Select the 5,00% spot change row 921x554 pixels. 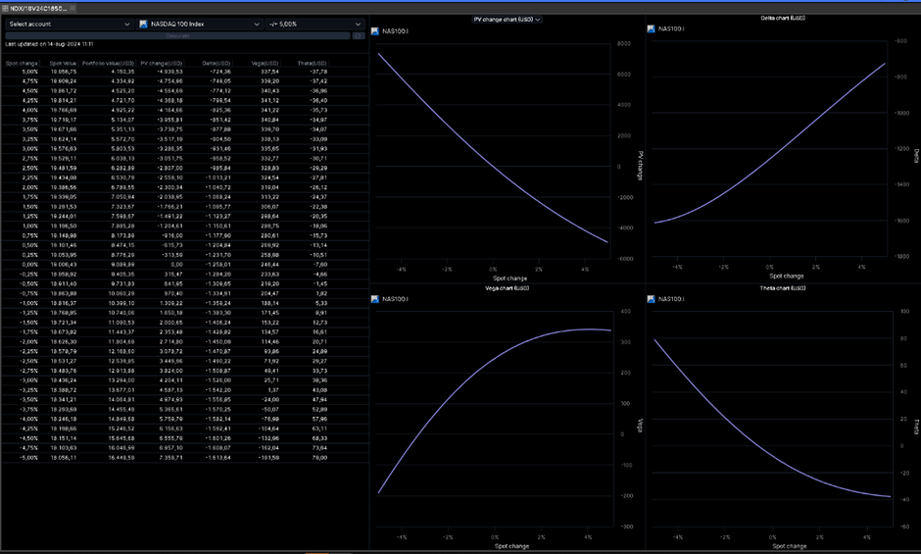point(176,72)
